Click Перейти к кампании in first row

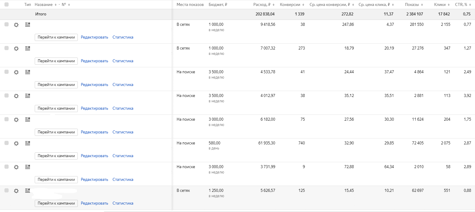click(x=56, y=37)
